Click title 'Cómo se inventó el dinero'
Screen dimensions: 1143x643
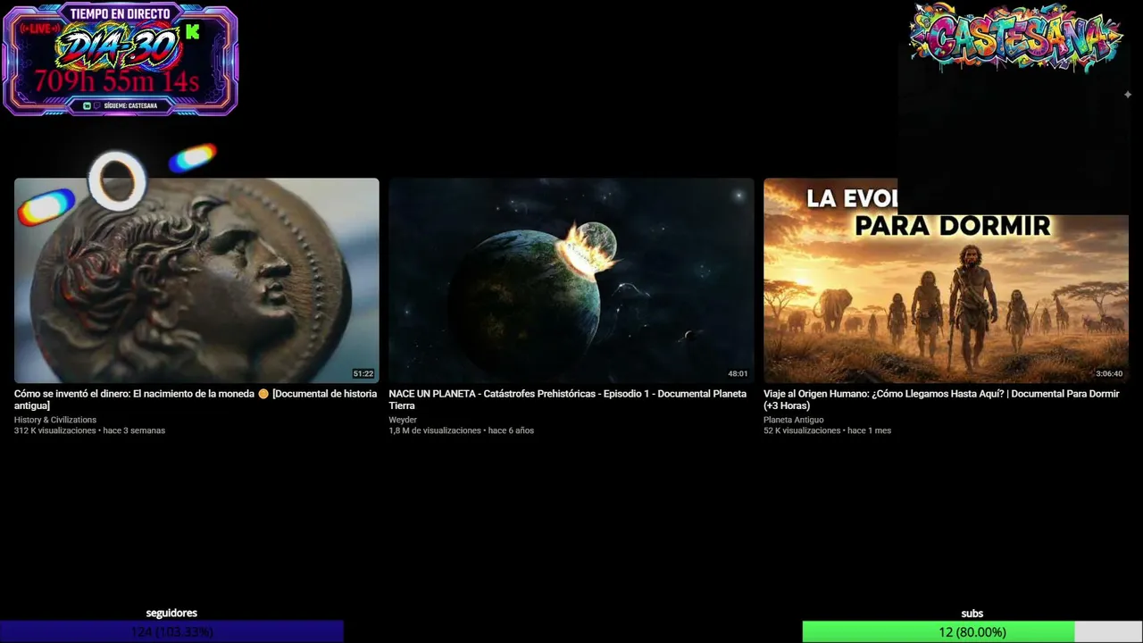(196, 399)
